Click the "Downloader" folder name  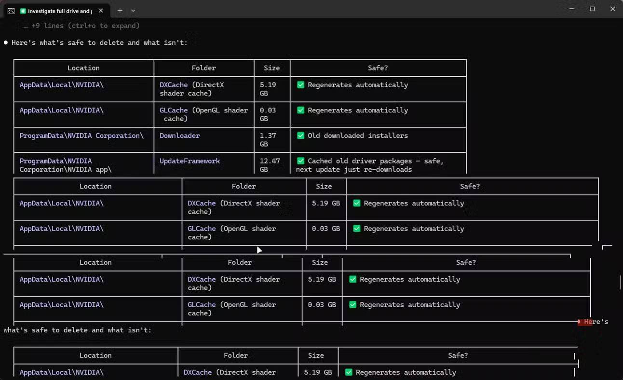pos(180,136)
